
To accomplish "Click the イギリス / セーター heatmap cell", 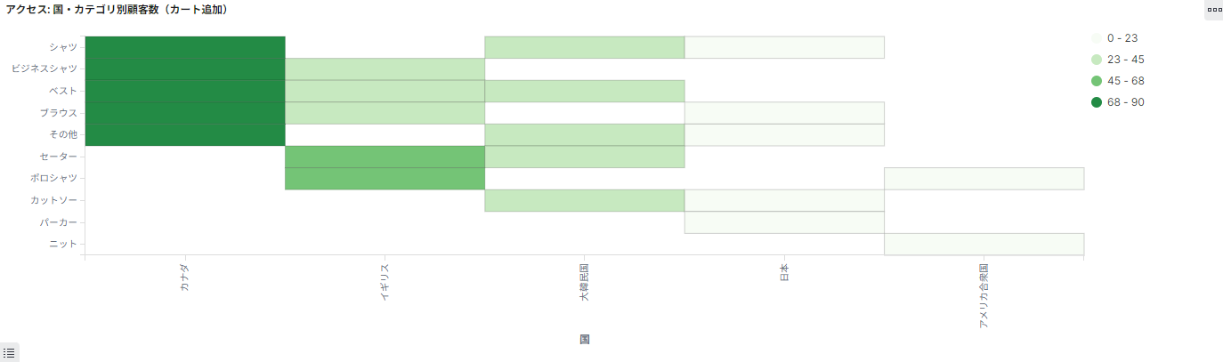I will point(385,157).
